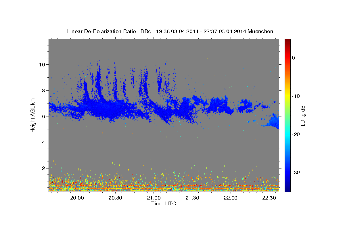Click the colorbar tick label -20
This screenshot has width=345, height=230.
(x=296, y=134)
